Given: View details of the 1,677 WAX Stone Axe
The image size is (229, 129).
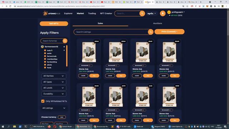Looking at the screenshot, I should coord(110,120).
